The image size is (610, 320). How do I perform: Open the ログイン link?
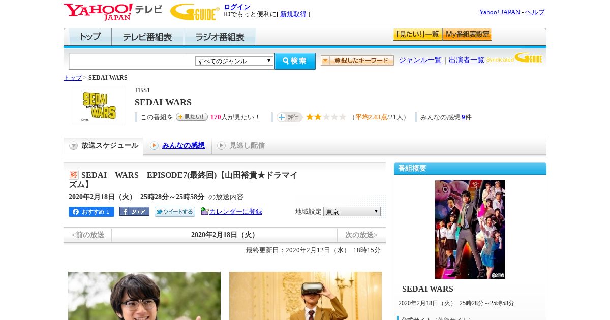point(237,7)
